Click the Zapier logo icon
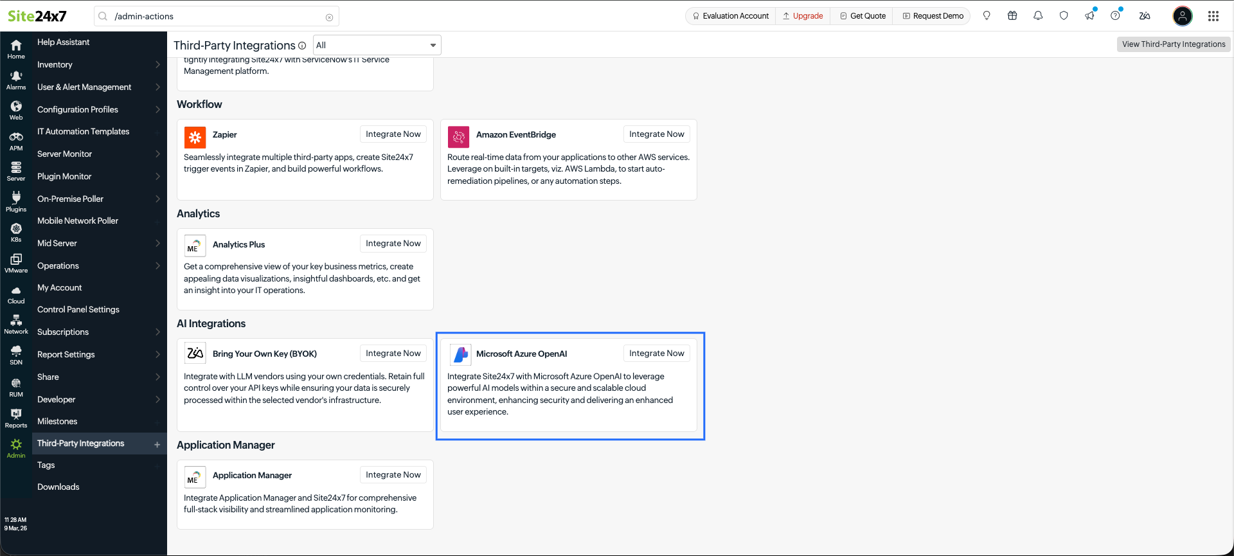1234x556 pixels. pyautogui.click(x=195, y=137)
